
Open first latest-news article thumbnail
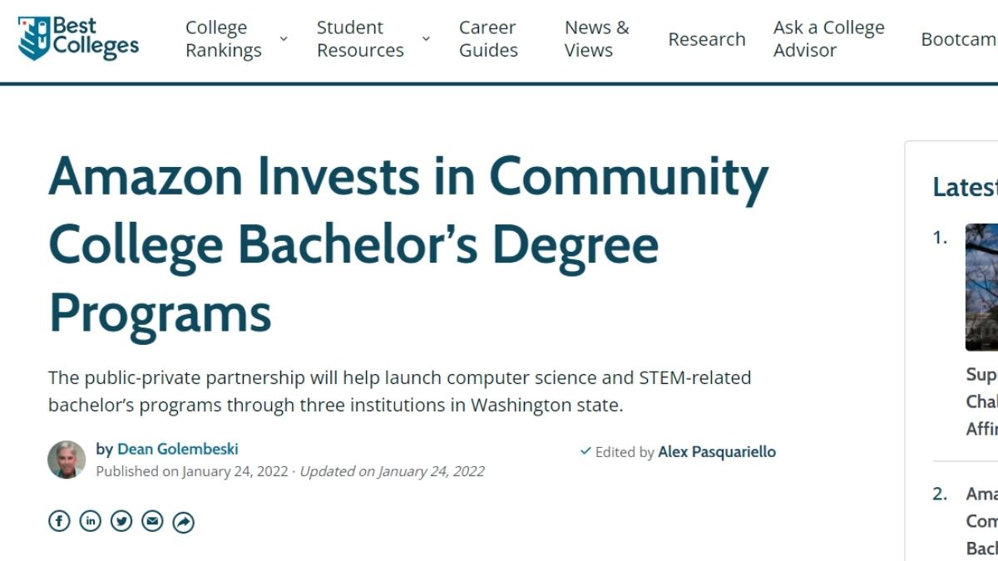click(981, 287)
